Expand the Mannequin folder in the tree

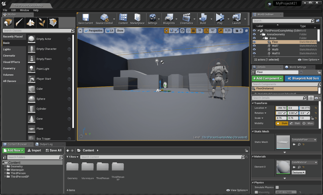(x=5, y=170)
